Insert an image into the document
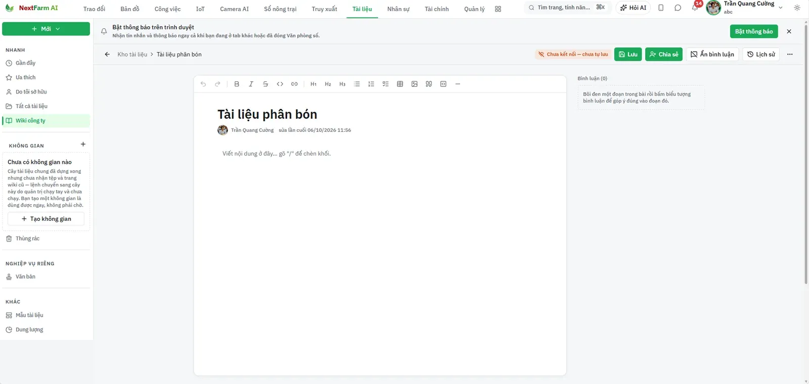 click(415, 84)
